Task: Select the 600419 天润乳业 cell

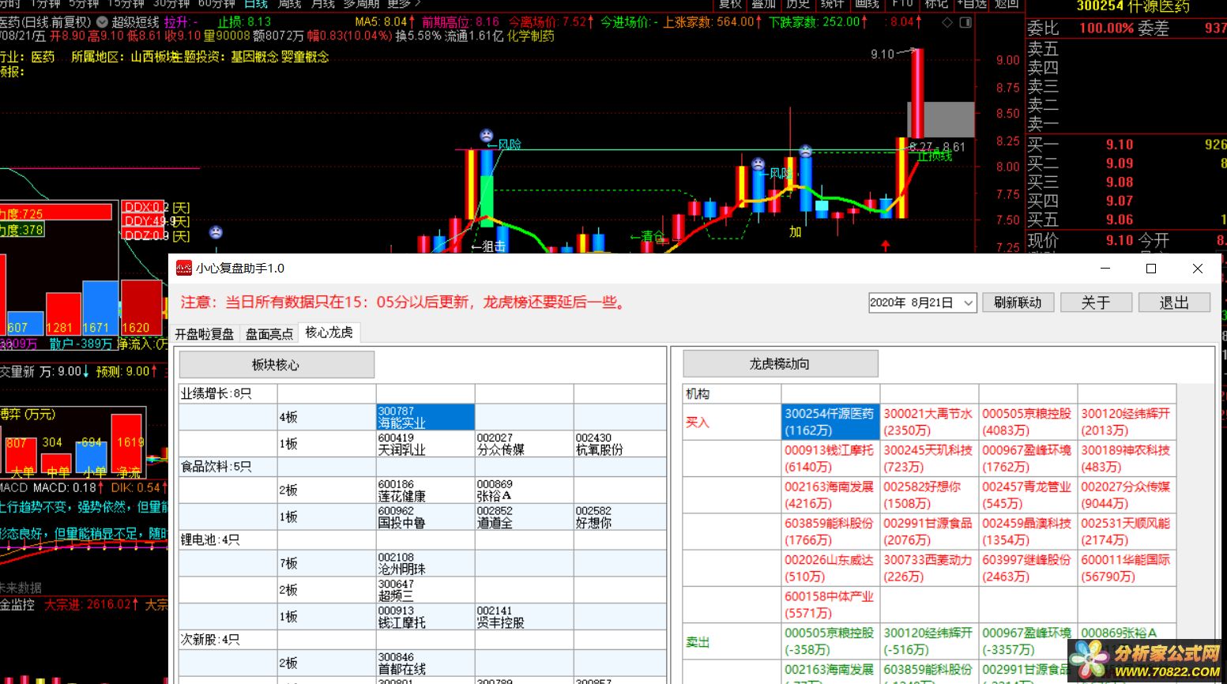Action: tap(426, 444)
